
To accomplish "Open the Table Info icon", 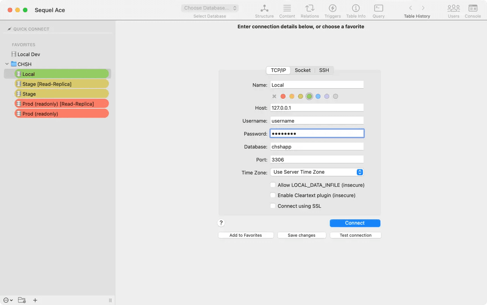I will point(356,8).
